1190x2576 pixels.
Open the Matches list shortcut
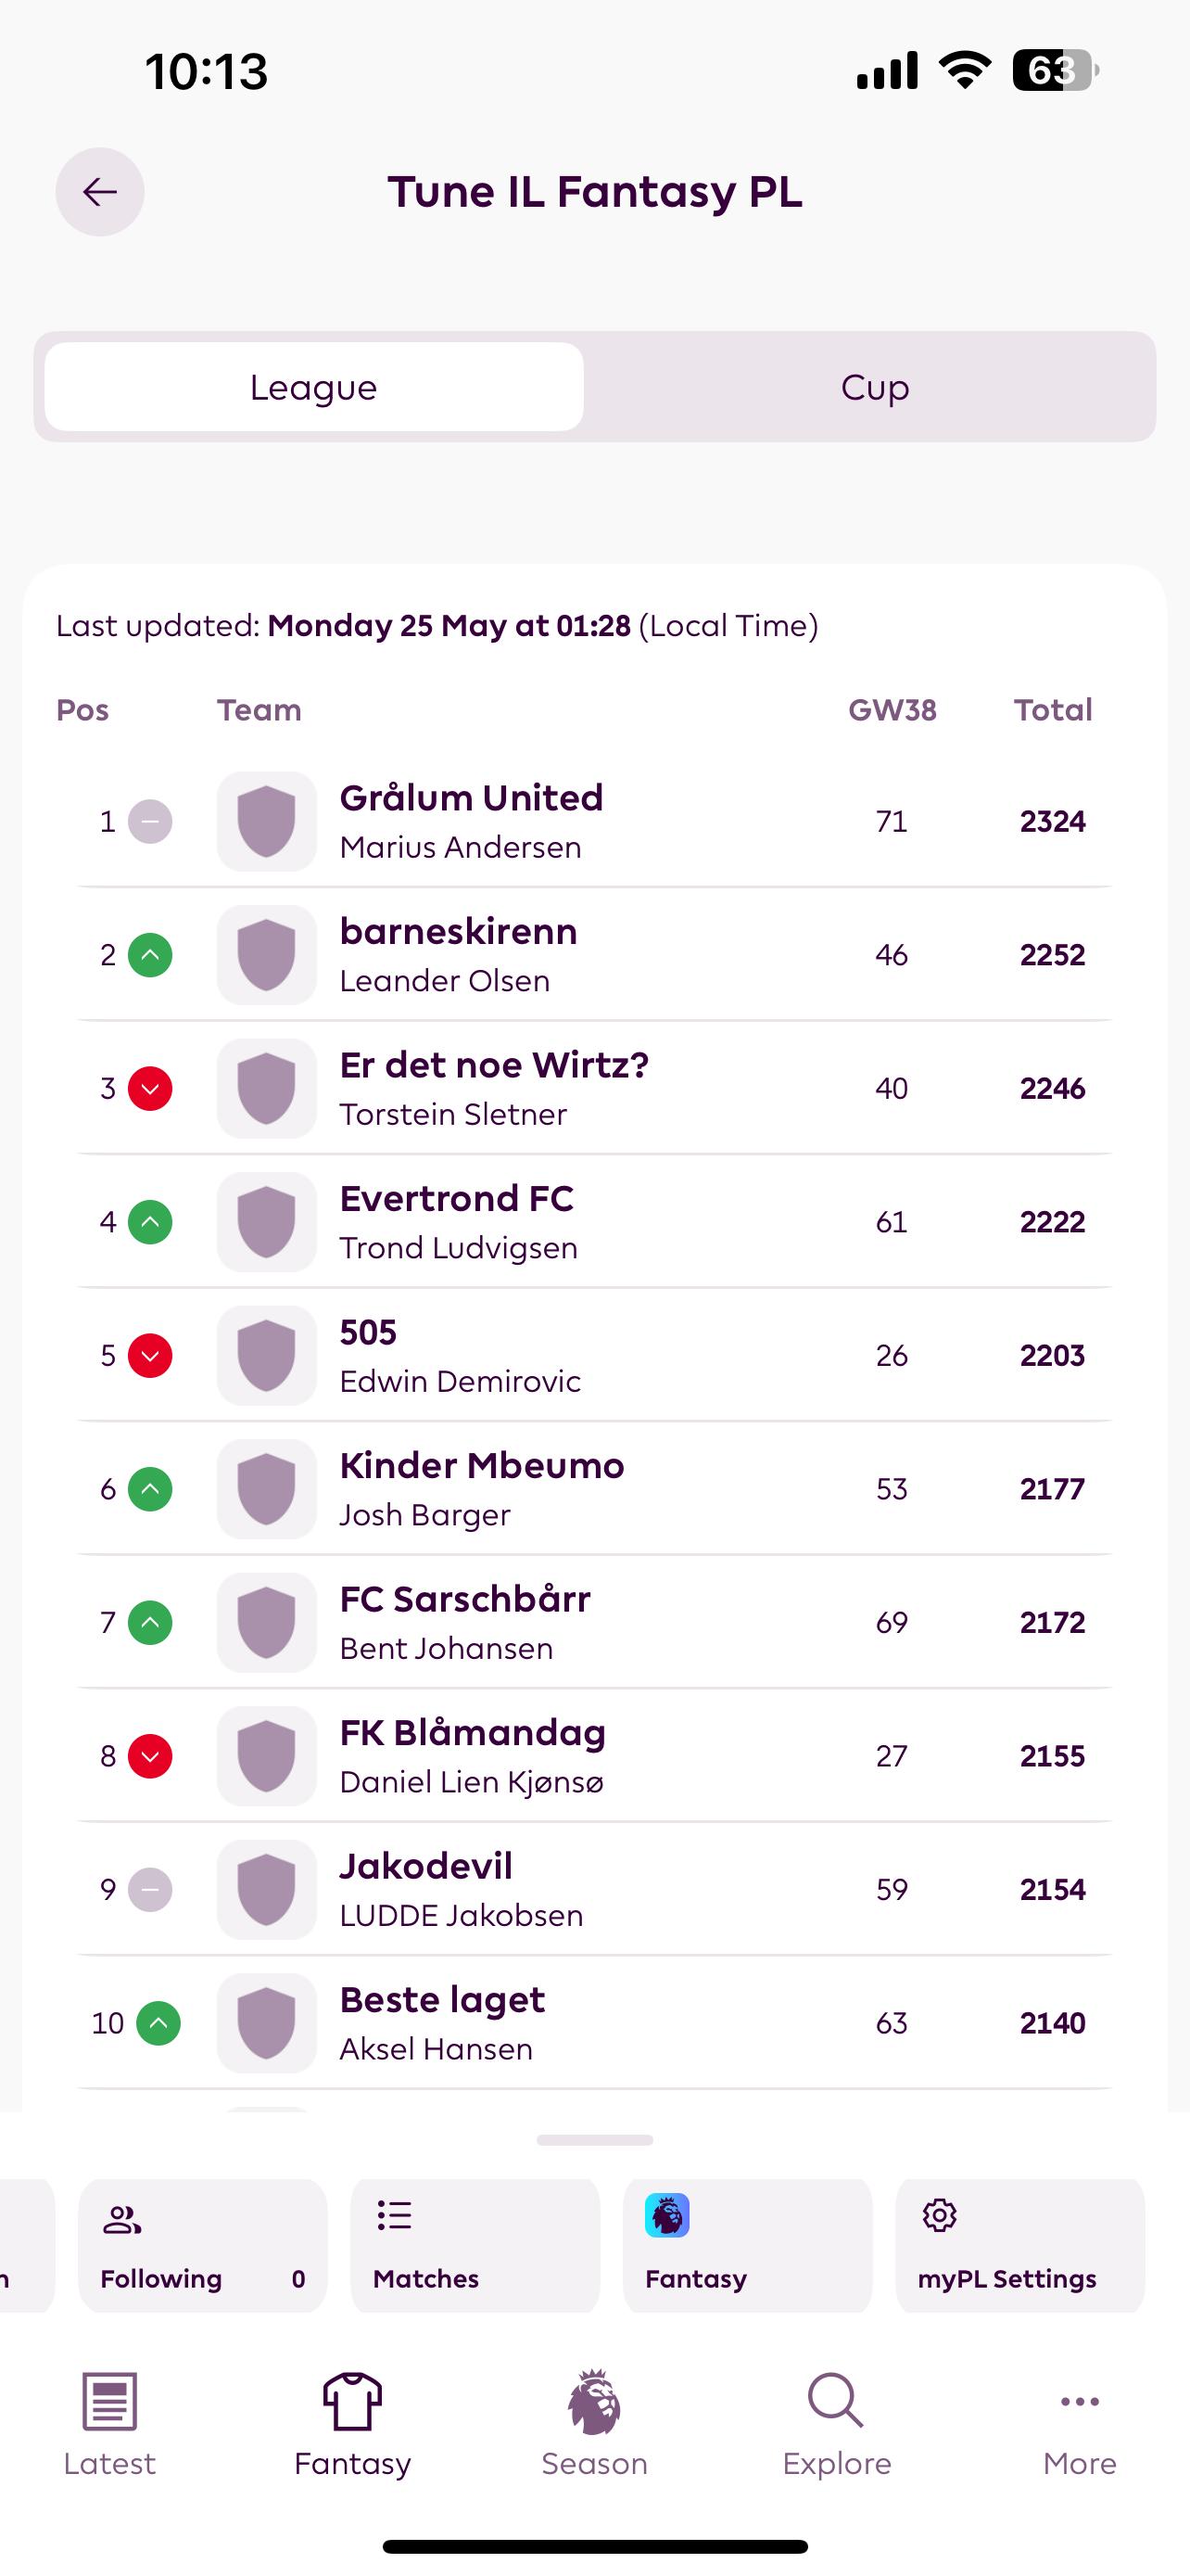[475, 2246]
